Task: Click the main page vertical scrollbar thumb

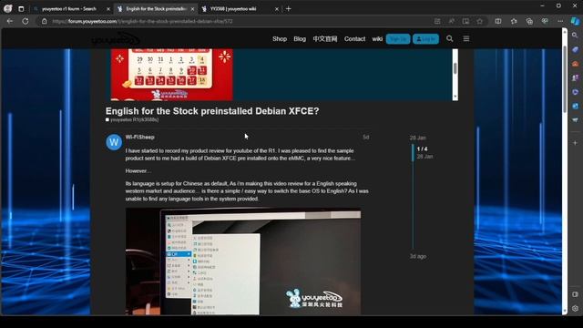Action: coord(565,78)
